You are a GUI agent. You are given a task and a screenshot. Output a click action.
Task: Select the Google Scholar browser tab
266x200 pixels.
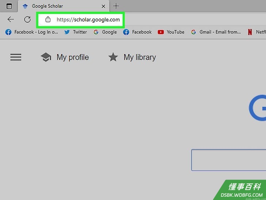click(x=64, y=6)
